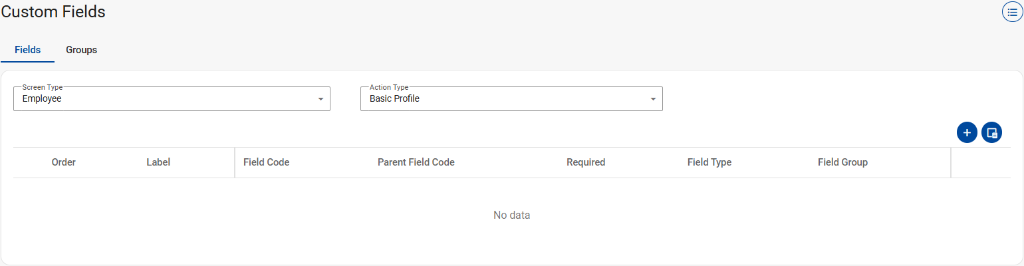The image size is (1024, 266).
Task: Click the Parent Field Code column header
Action: [416, 162]
